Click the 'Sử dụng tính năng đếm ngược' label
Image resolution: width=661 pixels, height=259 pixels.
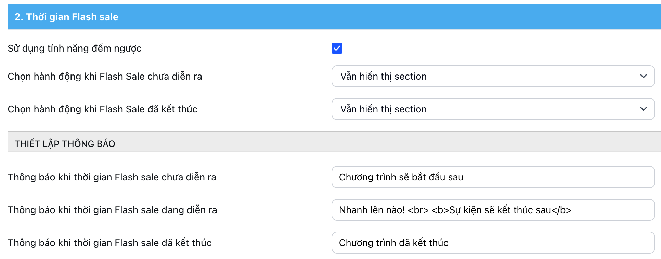[75, 49]
